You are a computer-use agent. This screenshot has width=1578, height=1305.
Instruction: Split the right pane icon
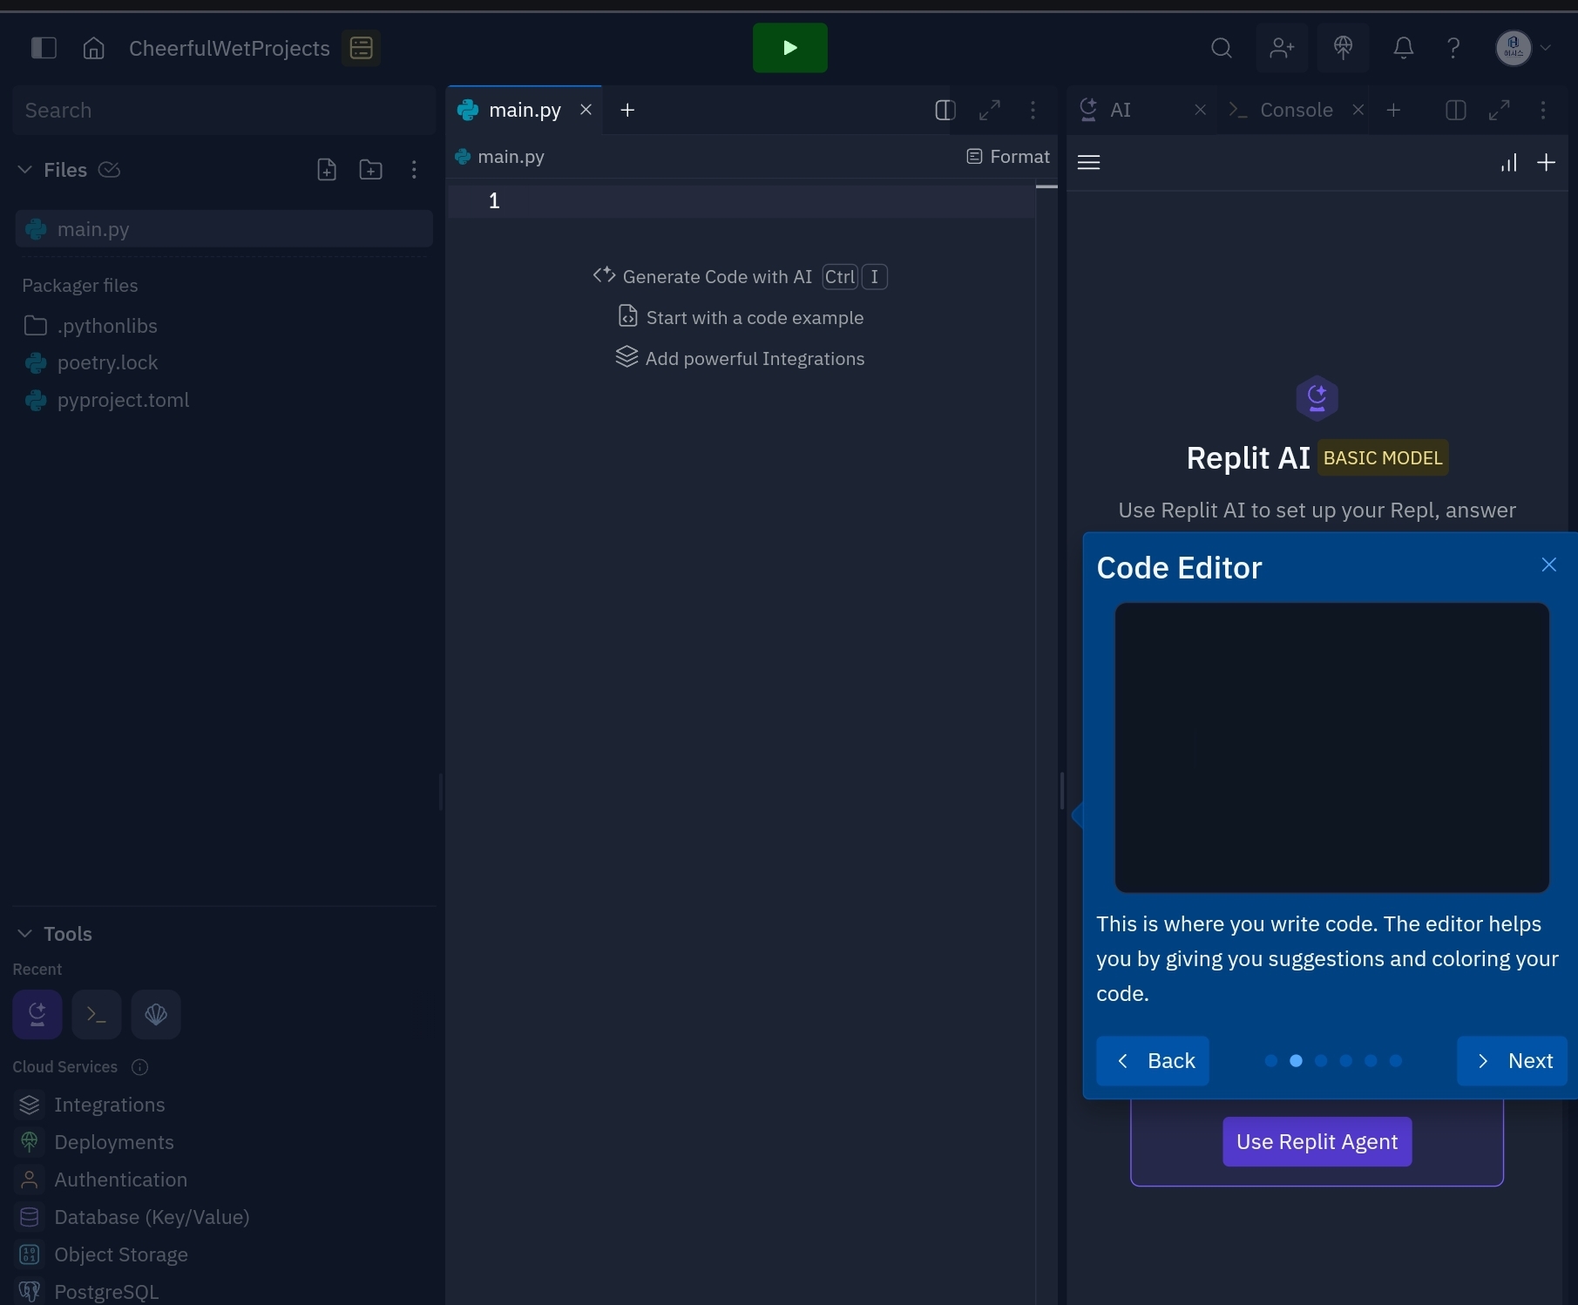1455,110
